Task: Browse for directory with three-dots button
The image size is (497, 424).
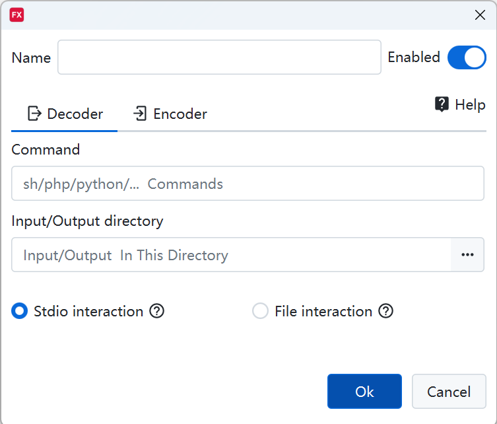Action: 467,255
